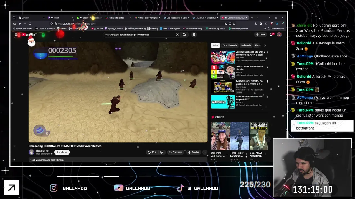Image resolution: width=355 pixels, height=199 pixels.
Task: Expand the tab list chevron in tab strip
Action: [x=257, y=18]
